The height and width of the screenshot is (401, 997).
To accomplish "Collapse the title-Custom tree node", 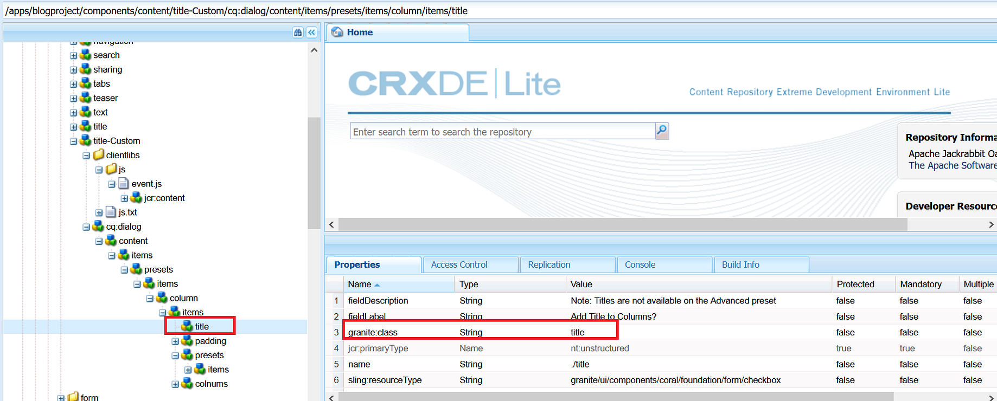I will coord(73,141).
